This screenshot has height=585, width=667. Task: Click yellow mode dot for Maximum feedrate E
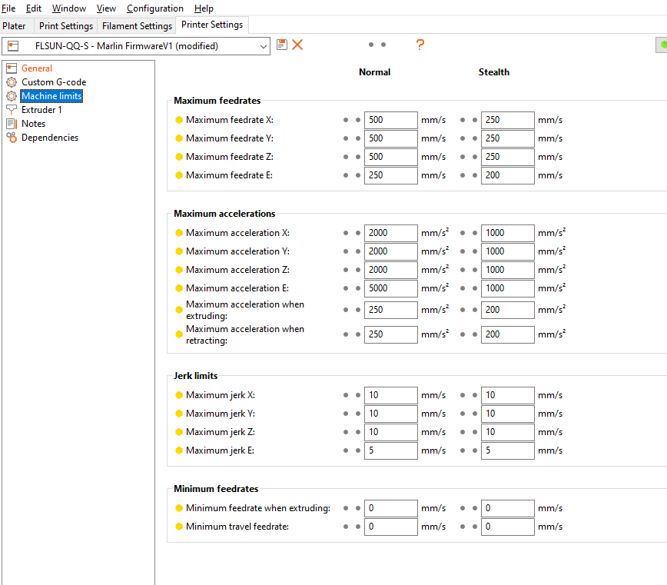(179, 175)
